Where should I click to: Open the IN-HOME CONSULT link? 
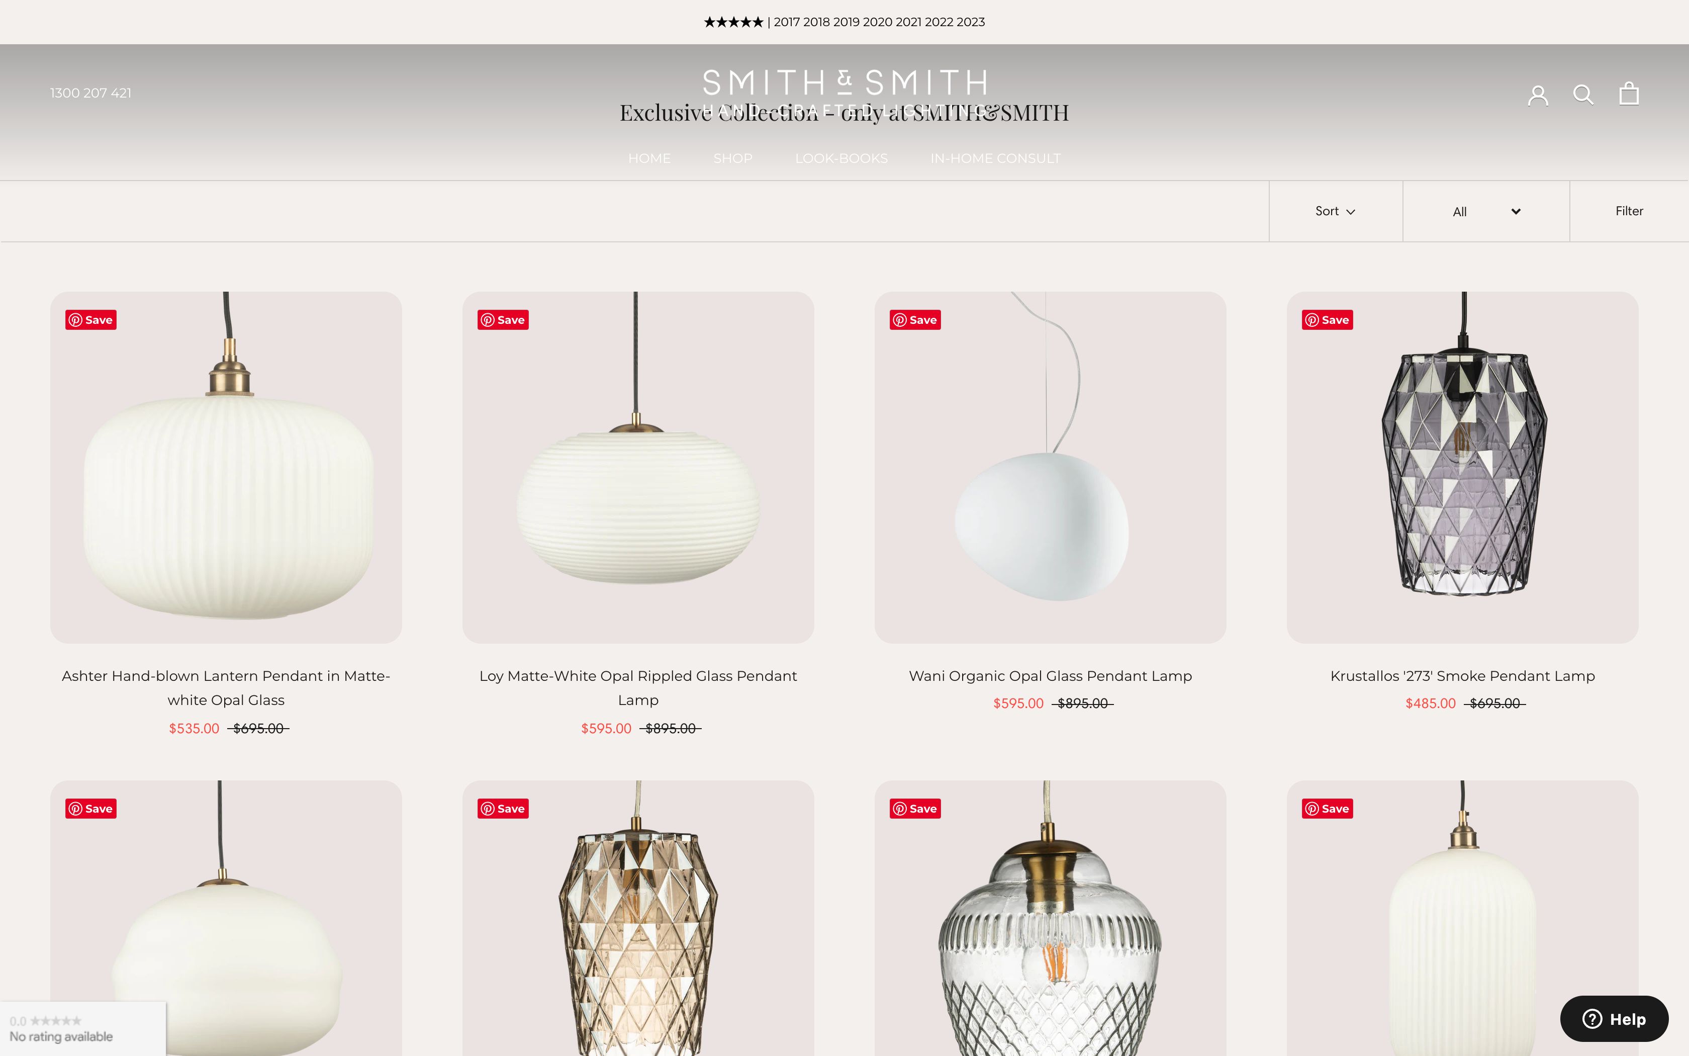(995, 158)
